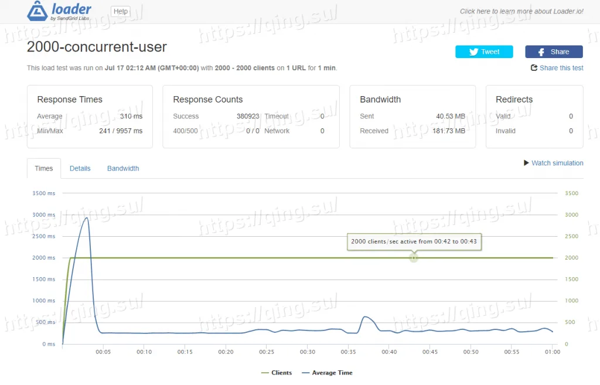Toggle Average Time series in chart legend
600x385 pixels.
[x=327, y=373]
